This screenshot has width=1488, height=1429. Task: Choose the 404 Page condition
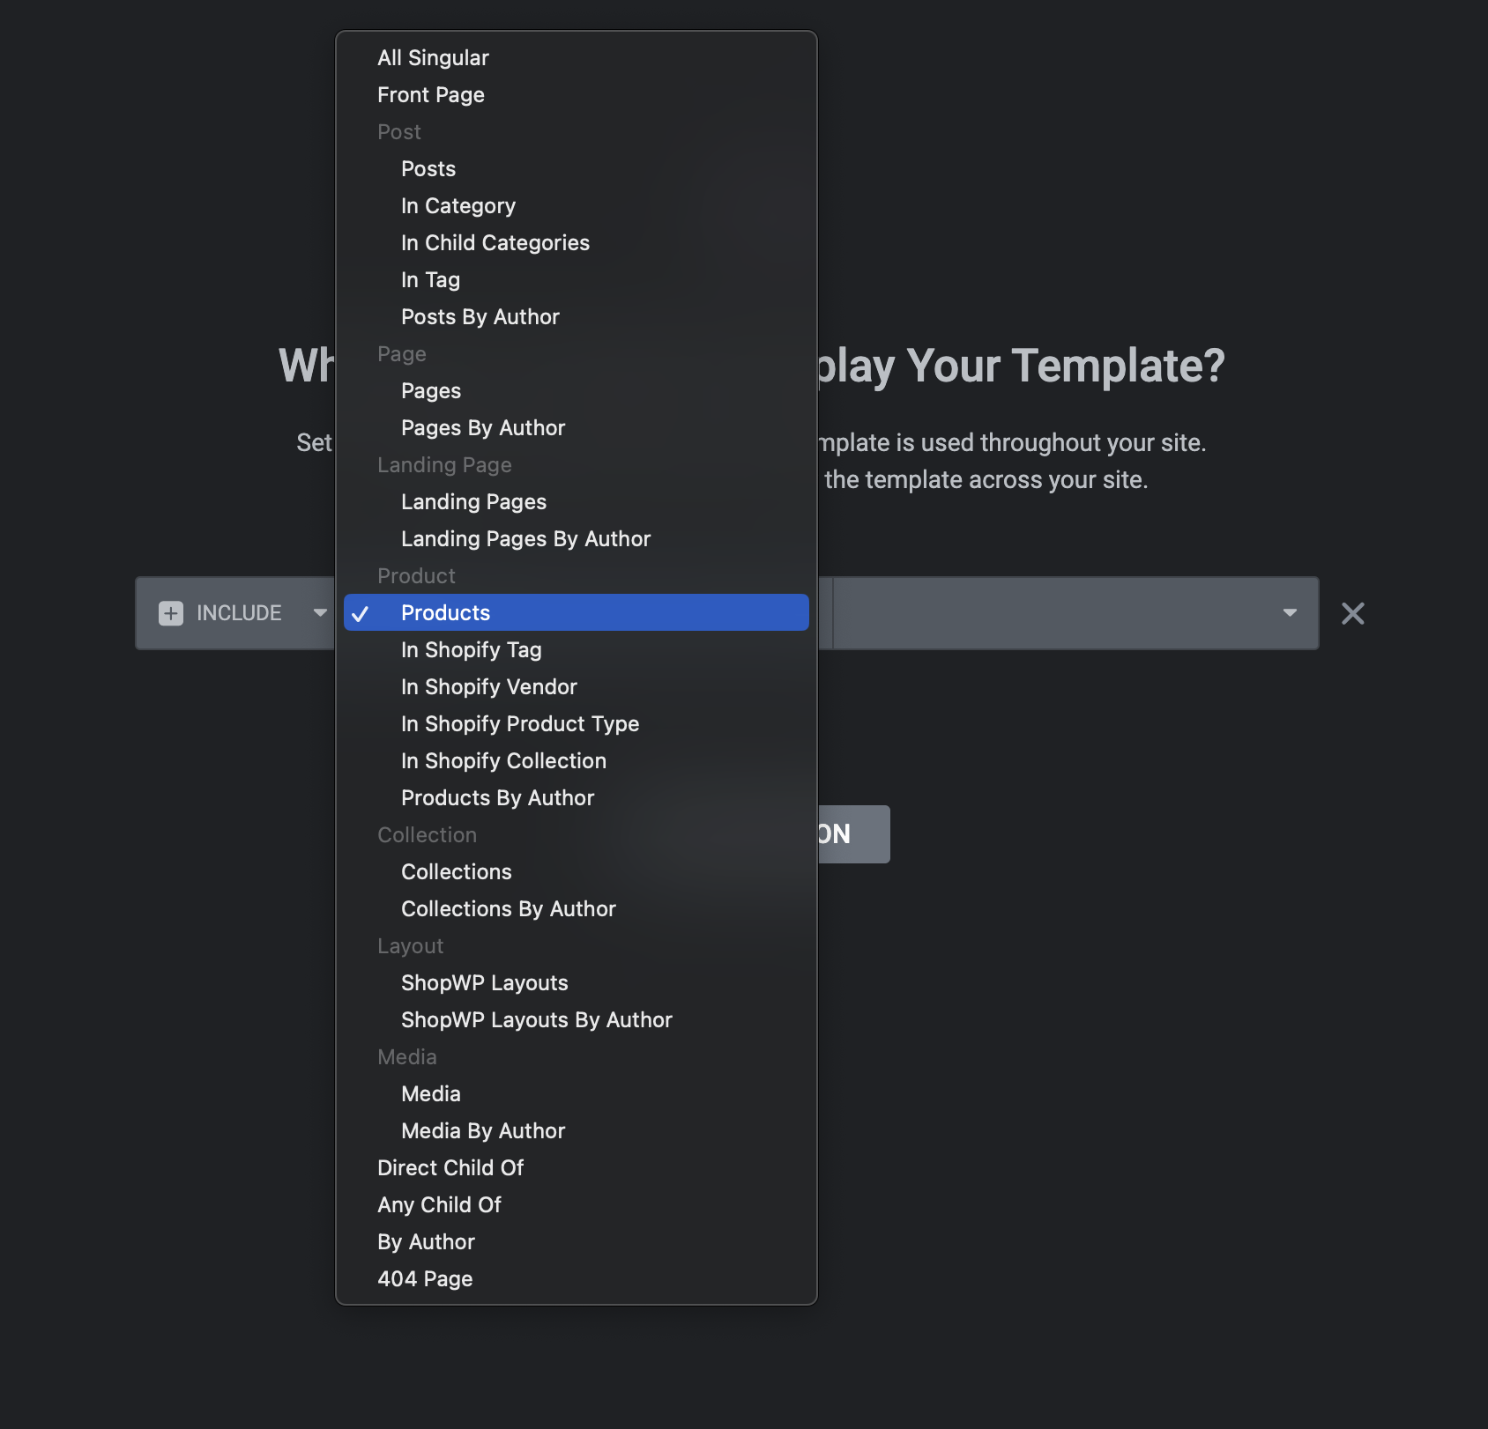424,1278
